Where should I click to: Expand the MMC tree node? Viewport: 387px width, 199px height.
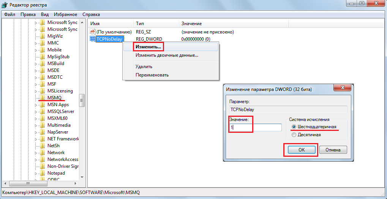coord(36,43)
